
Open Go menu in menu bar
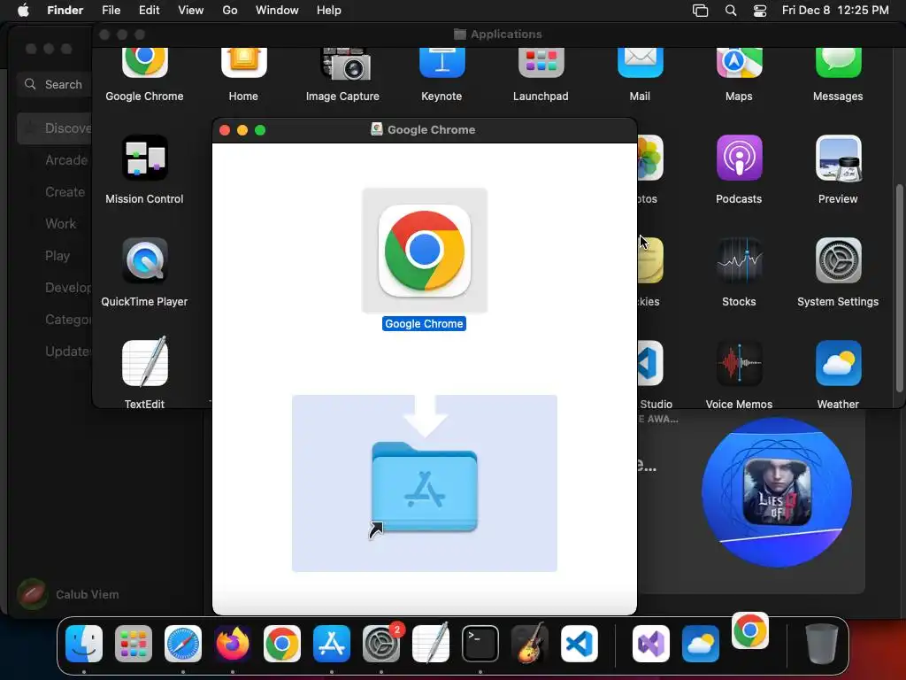coord(230,11)
